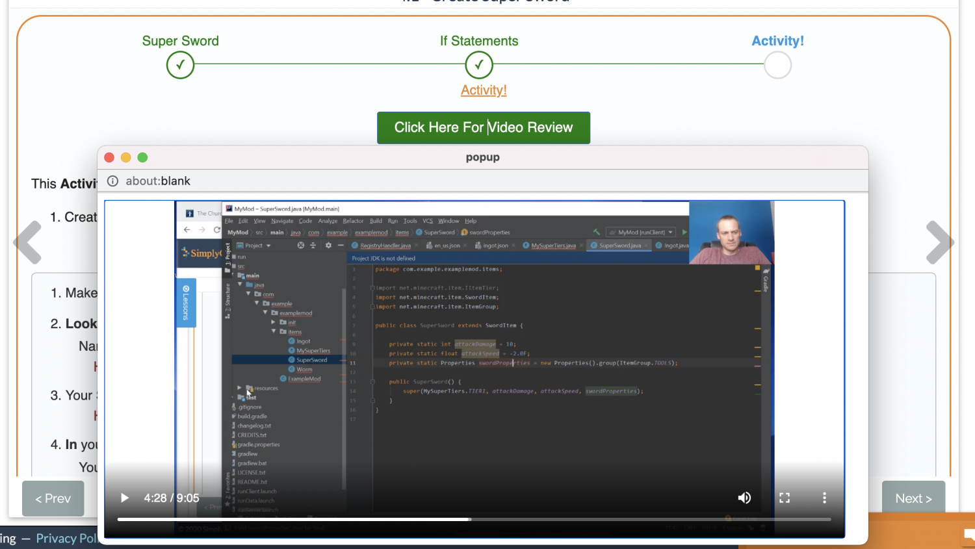Screen dimensions: 975x549
Task: Select the Super Sword step checkmark circle
Action: click(180, 65)
